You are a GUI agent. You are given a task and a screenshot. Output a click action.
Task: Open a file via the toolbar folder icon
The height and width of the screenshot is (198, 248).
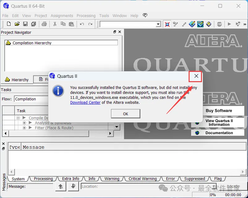17,24
